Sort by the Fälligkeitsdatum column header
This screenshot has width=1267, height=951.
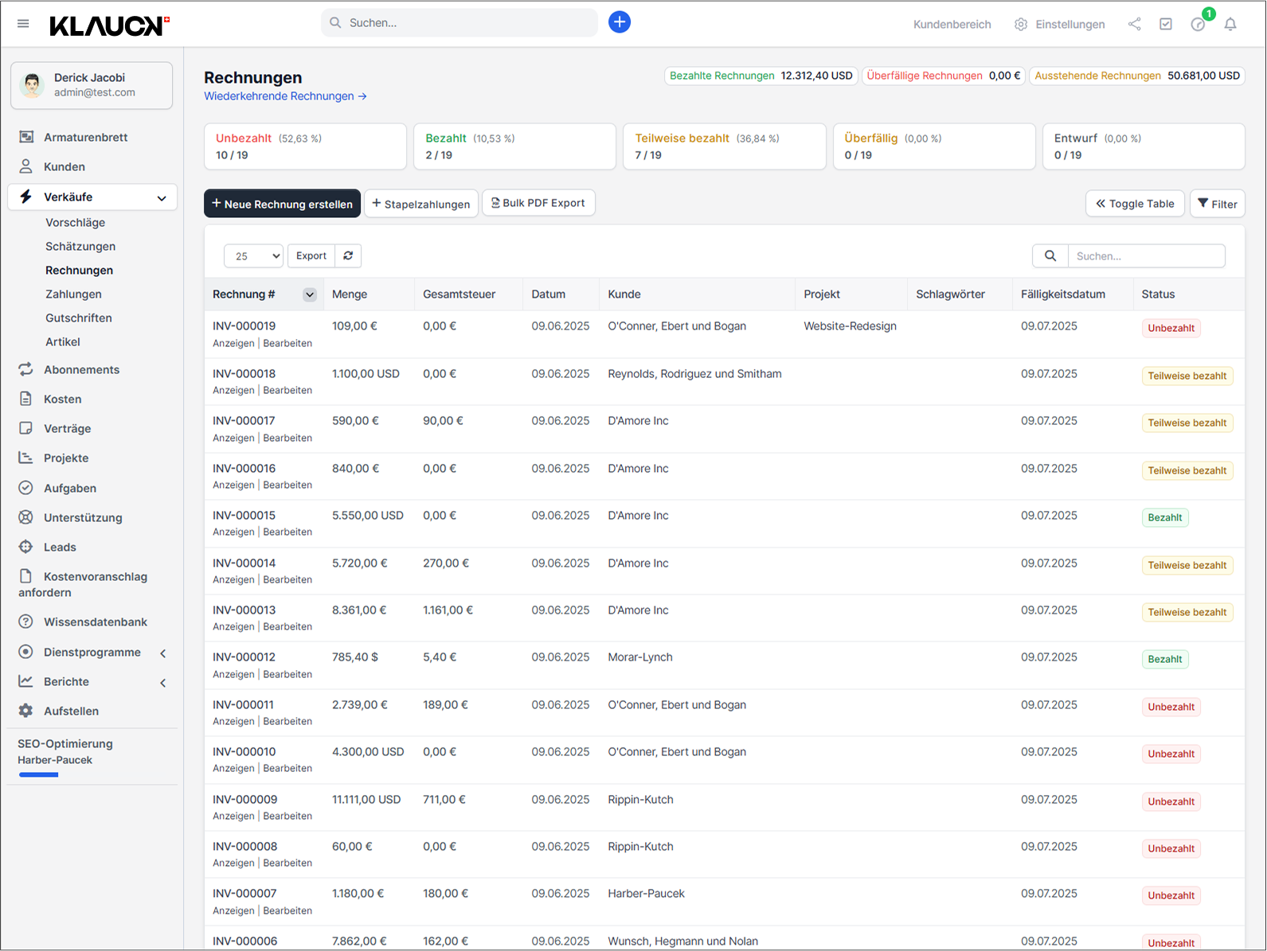tap(1062, 294)
